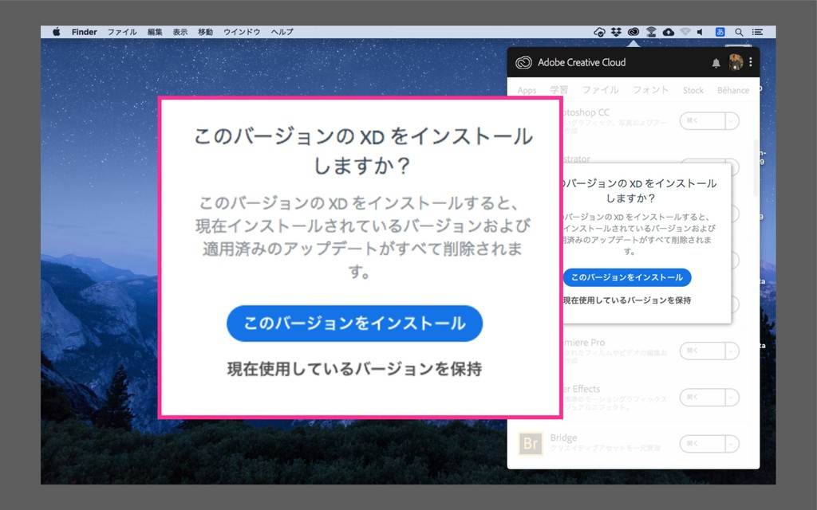Open notifications bell in Creative Cloud panel
The image size is (817, 510).
click(716, 63)
